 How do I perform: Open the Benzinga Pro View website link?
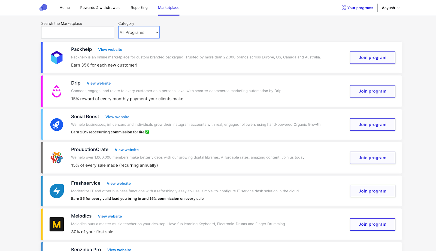click(119, 249)
